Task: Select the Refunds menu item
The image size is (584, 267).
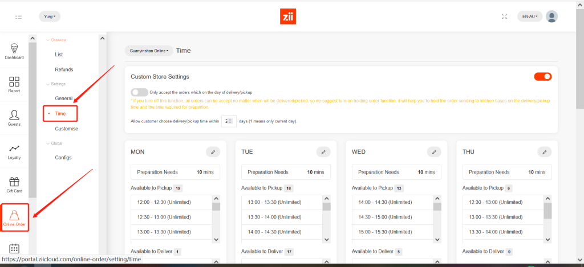Action: [64, 69]
